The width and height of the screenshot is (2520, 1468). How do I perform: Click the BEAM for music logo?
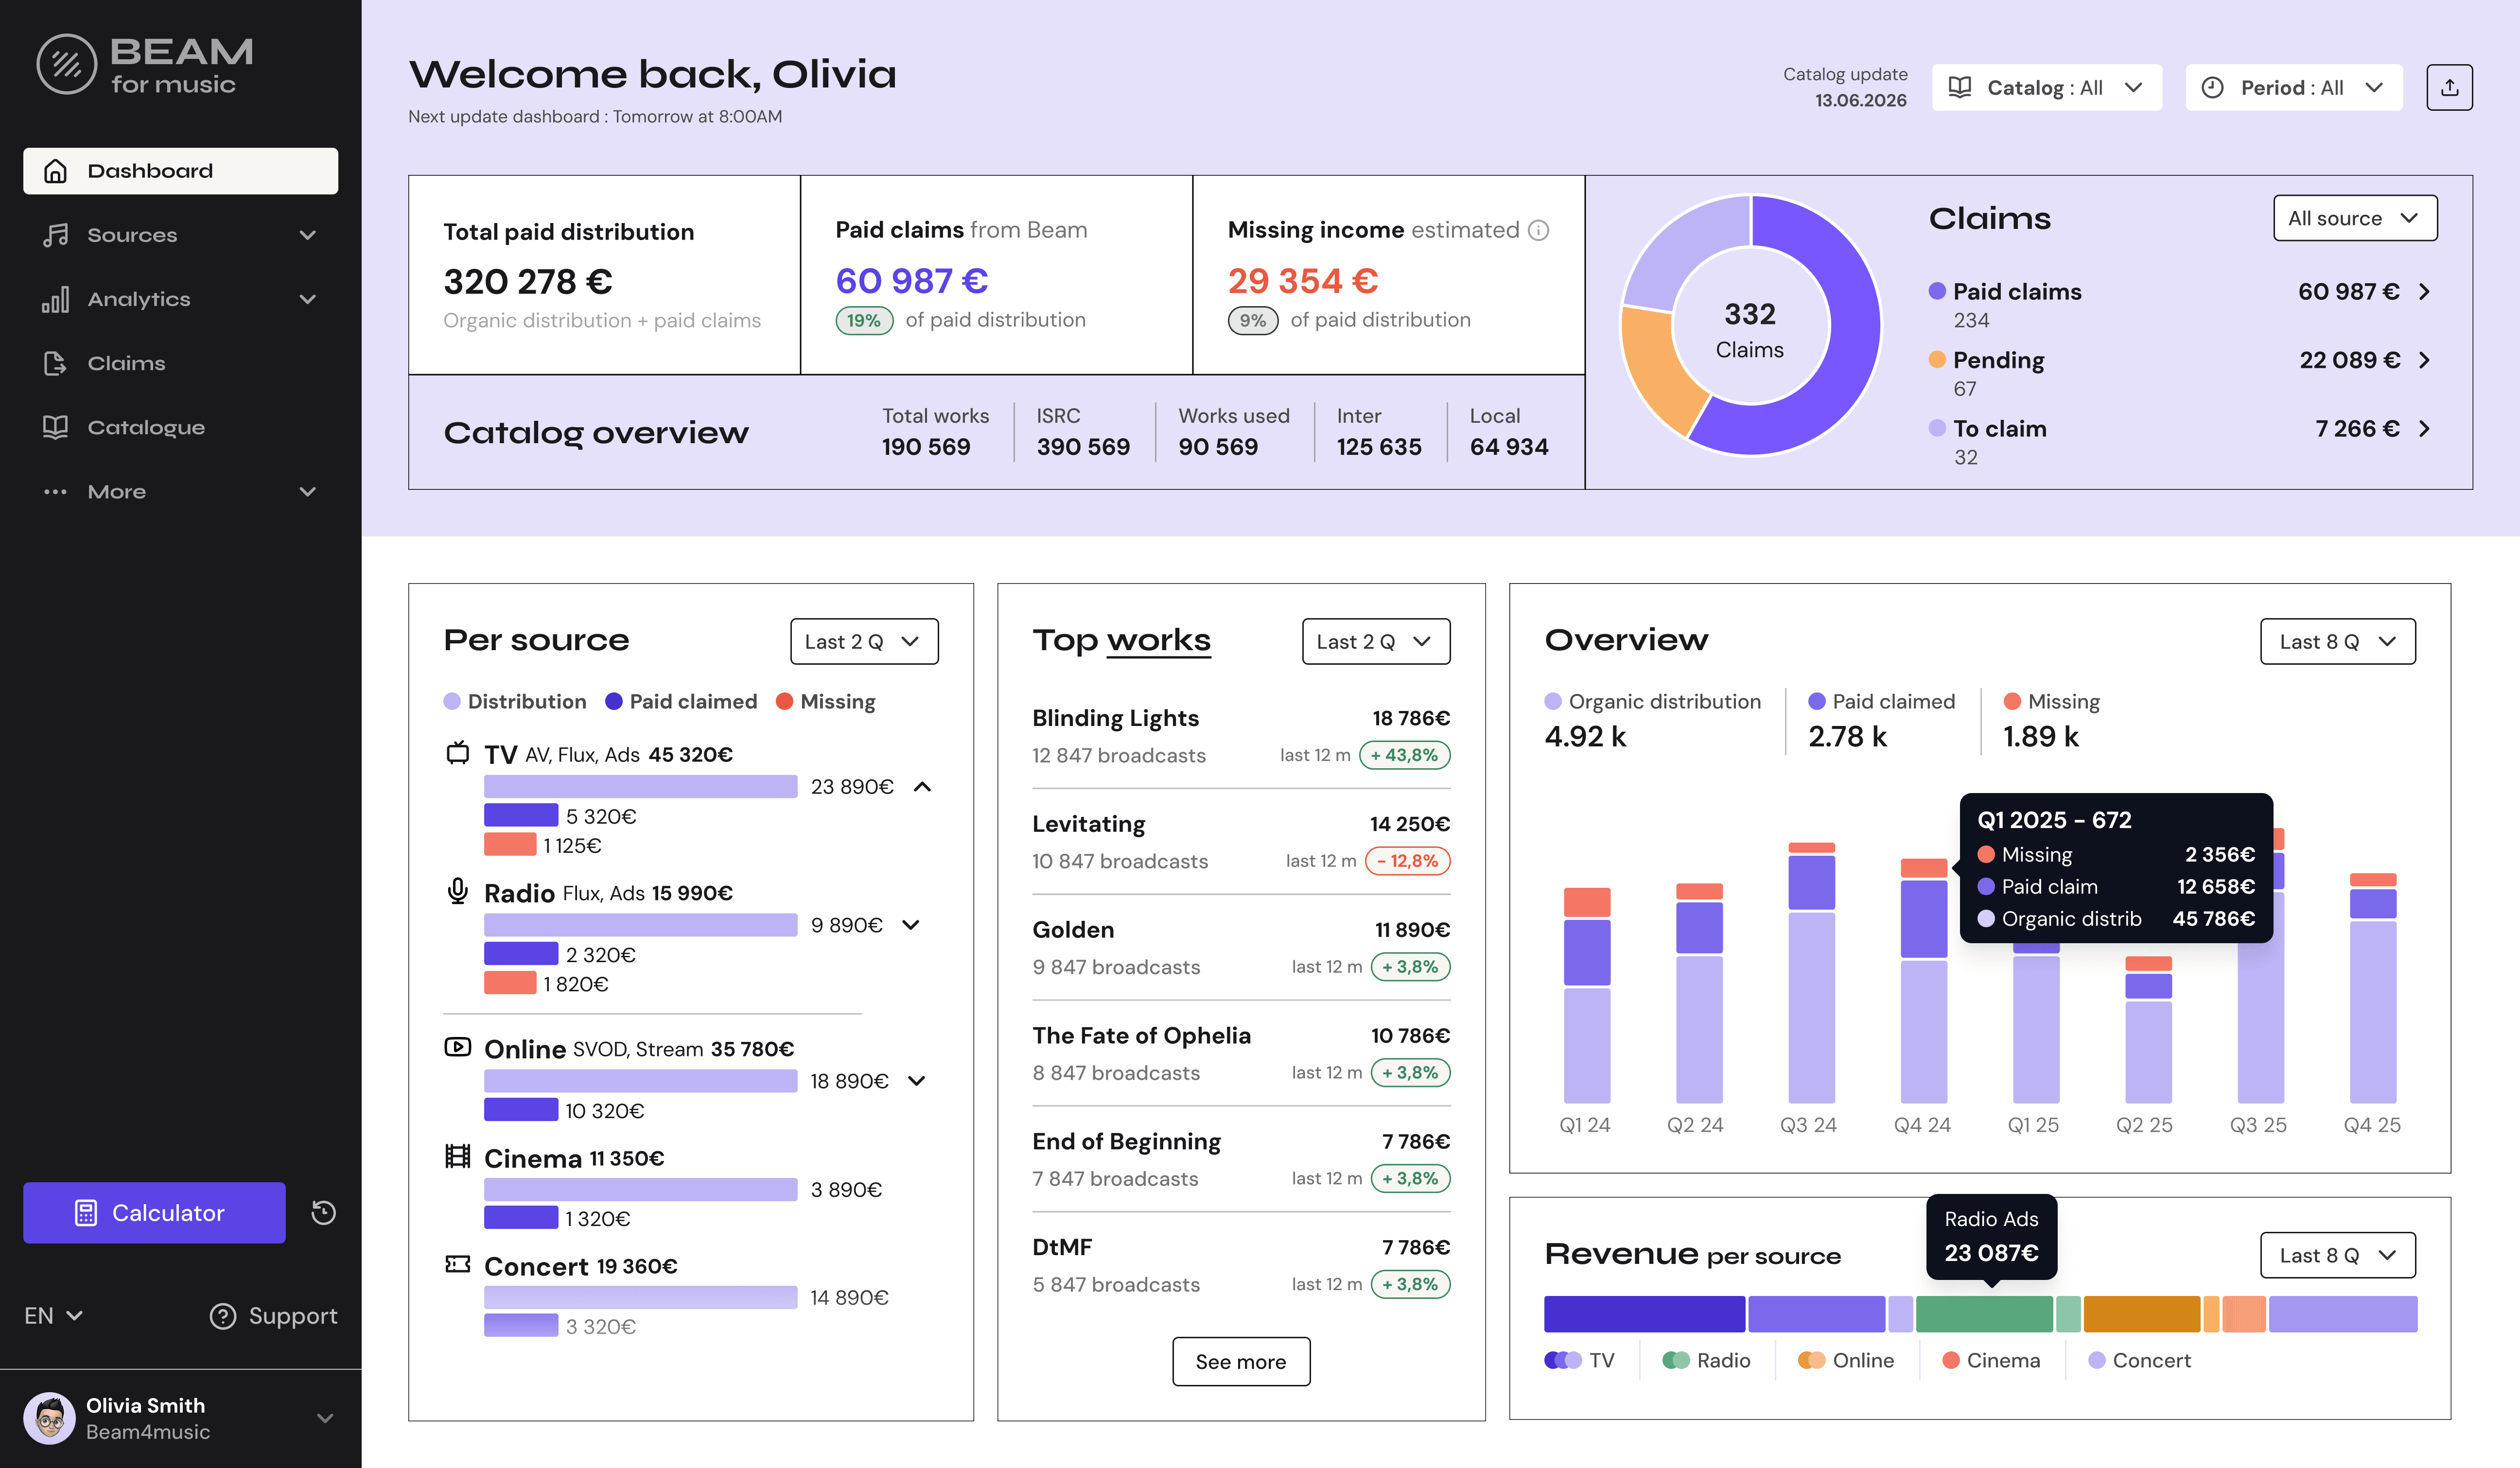coord(145,65)
